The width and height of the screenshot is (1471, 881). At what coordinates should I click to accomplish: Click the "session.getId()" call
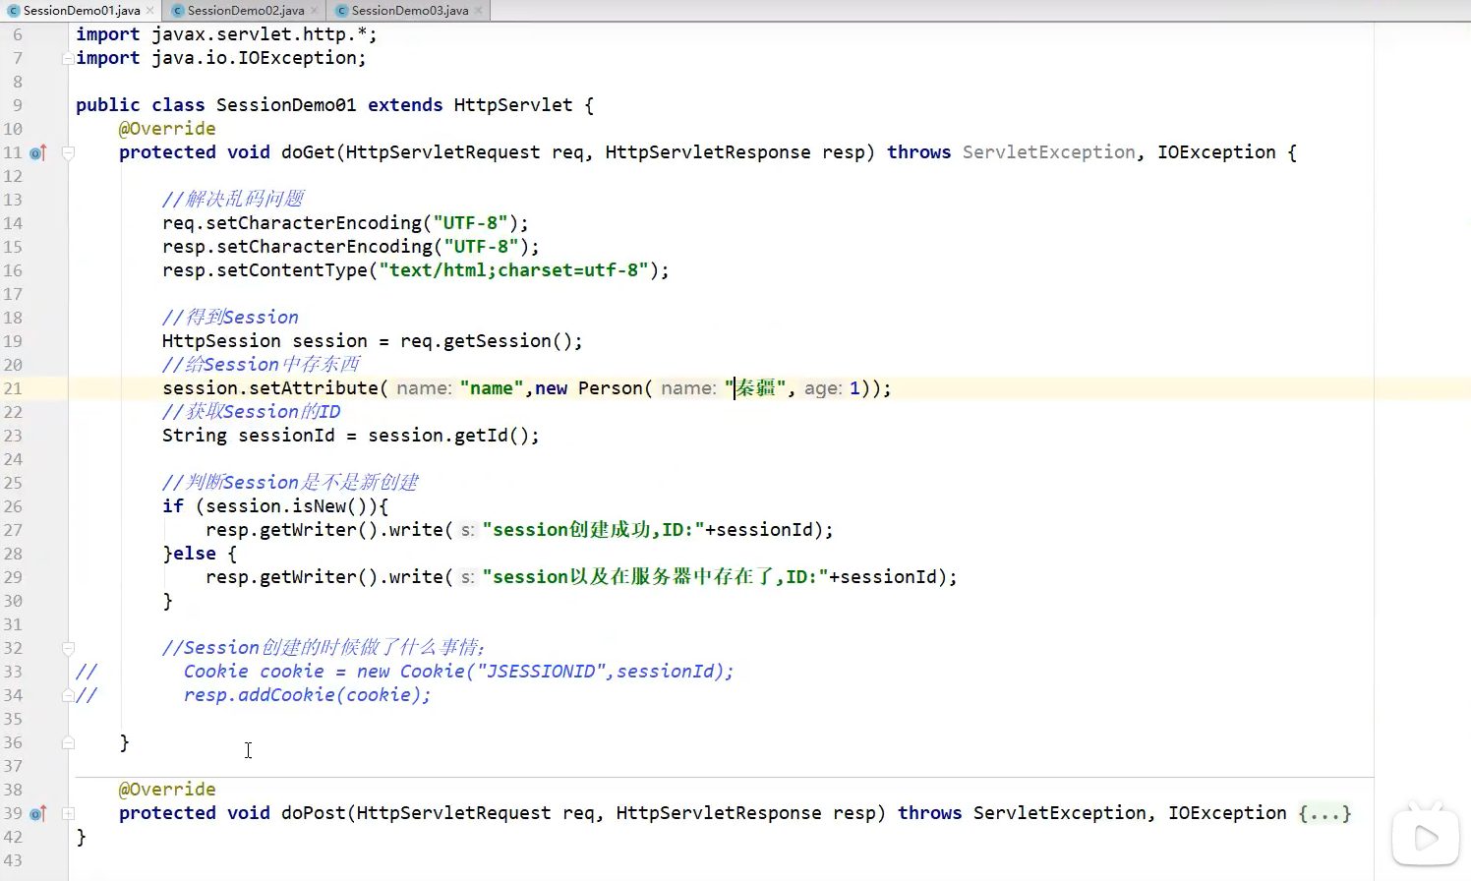[448, 436]
